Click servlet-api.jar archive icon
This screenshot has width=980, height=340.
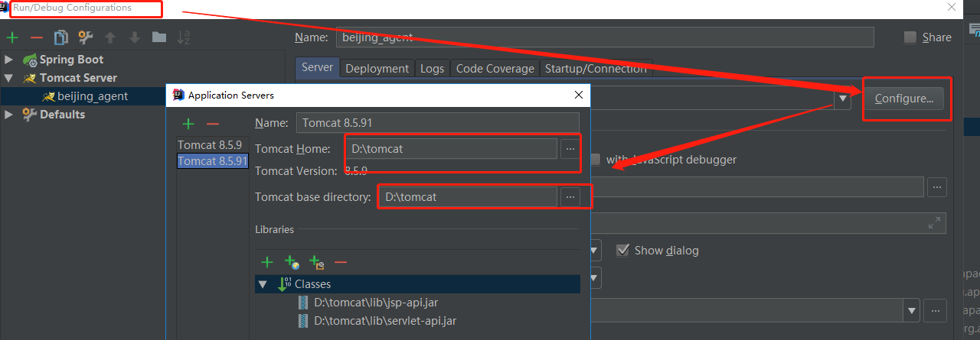click(304, 321)
